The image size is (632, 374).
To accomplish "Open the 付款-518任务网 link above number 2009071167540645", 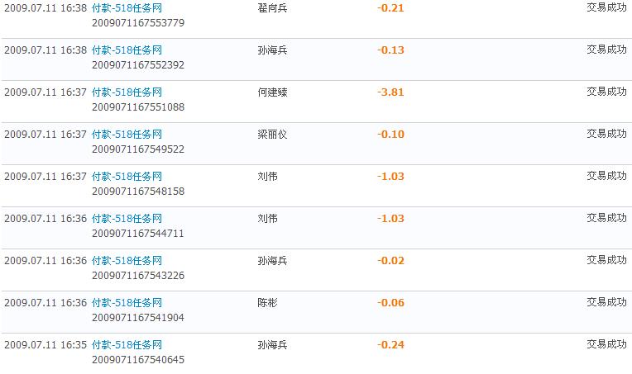I will coord(127,345).
